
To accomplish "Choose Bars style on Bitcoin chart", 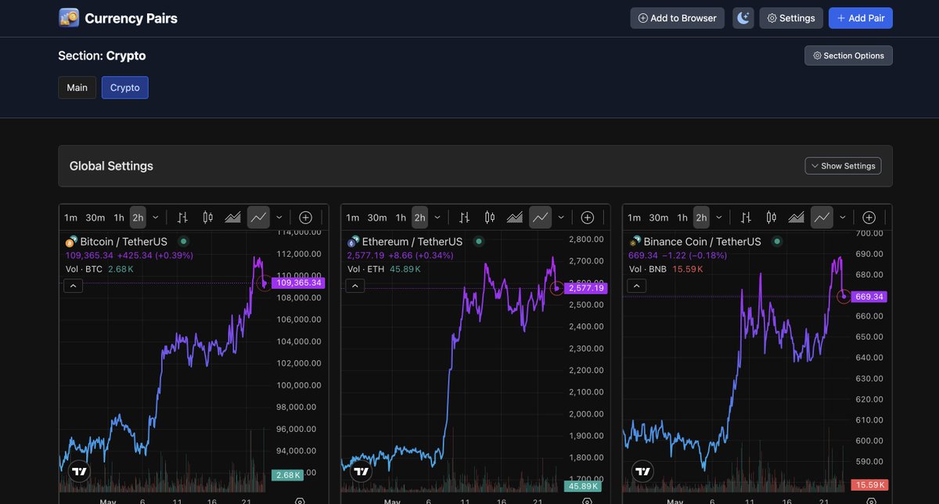I will click(182, 218).
